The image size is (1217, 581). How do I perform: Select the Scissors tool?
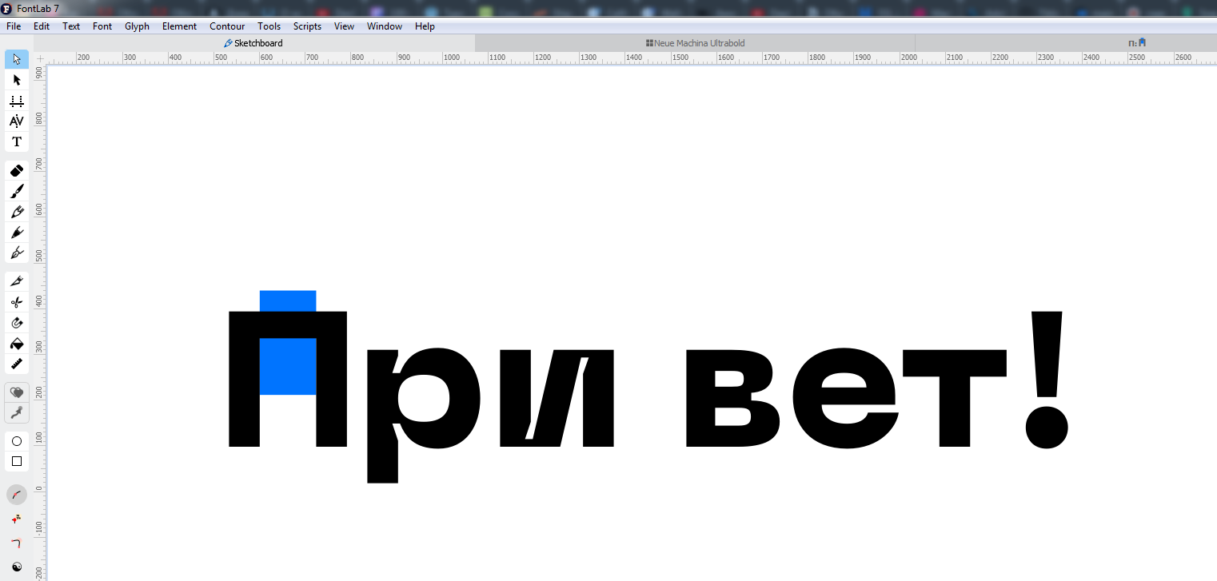[17, 302]
